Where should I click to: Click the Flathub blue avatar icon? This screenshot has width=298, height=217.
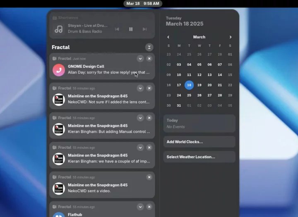pyautogui.click(x=59, y=215)
